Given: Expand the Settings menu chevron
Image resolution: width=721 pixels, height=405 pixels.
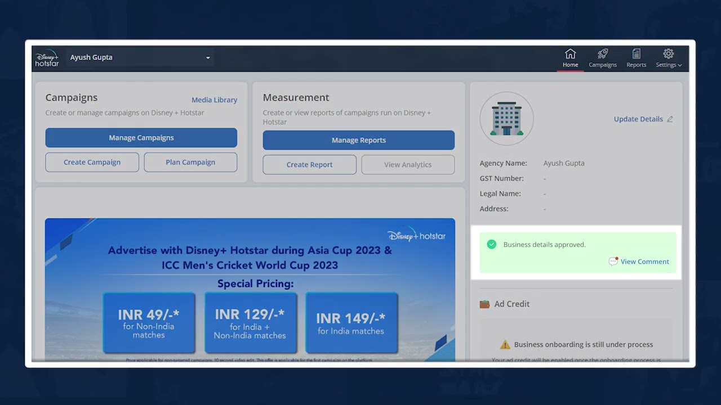Looking at the screenshot, I should 680,65.
